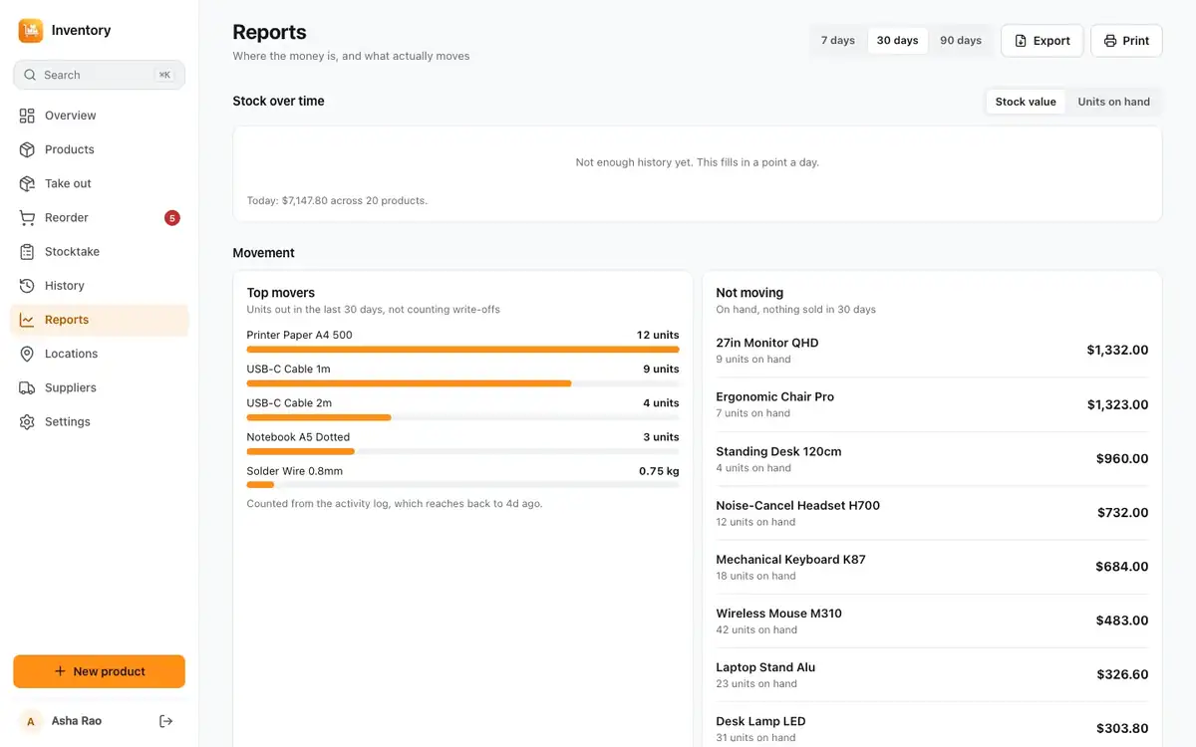Click Mechanical Keyboard K87 entry
The image size is (1196, 747).
tap(932, 567)
